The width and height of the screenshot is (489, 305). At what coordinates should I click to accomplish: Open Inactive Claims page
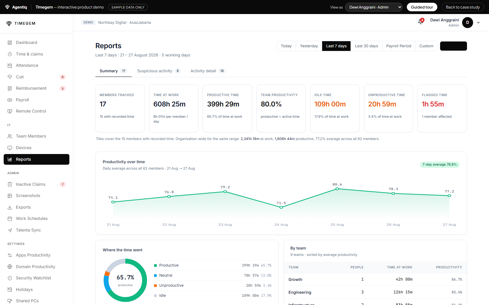(36, 184)
